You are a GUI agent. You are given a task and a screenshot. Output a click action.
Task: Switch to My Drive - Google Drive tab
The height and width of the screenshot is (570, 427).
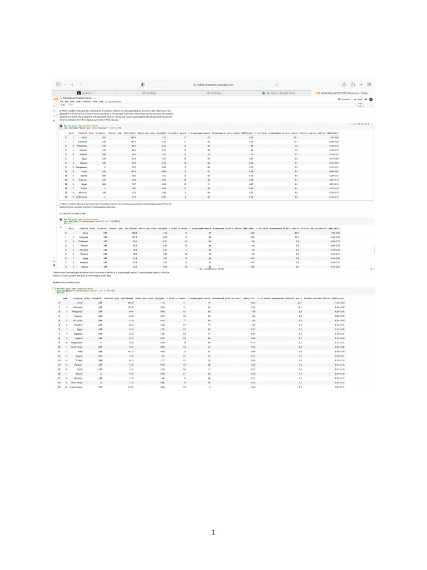(x=279, y=93)
